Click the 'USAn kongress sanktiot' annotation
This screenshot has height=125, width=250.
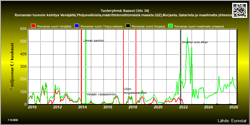[135, 91]
